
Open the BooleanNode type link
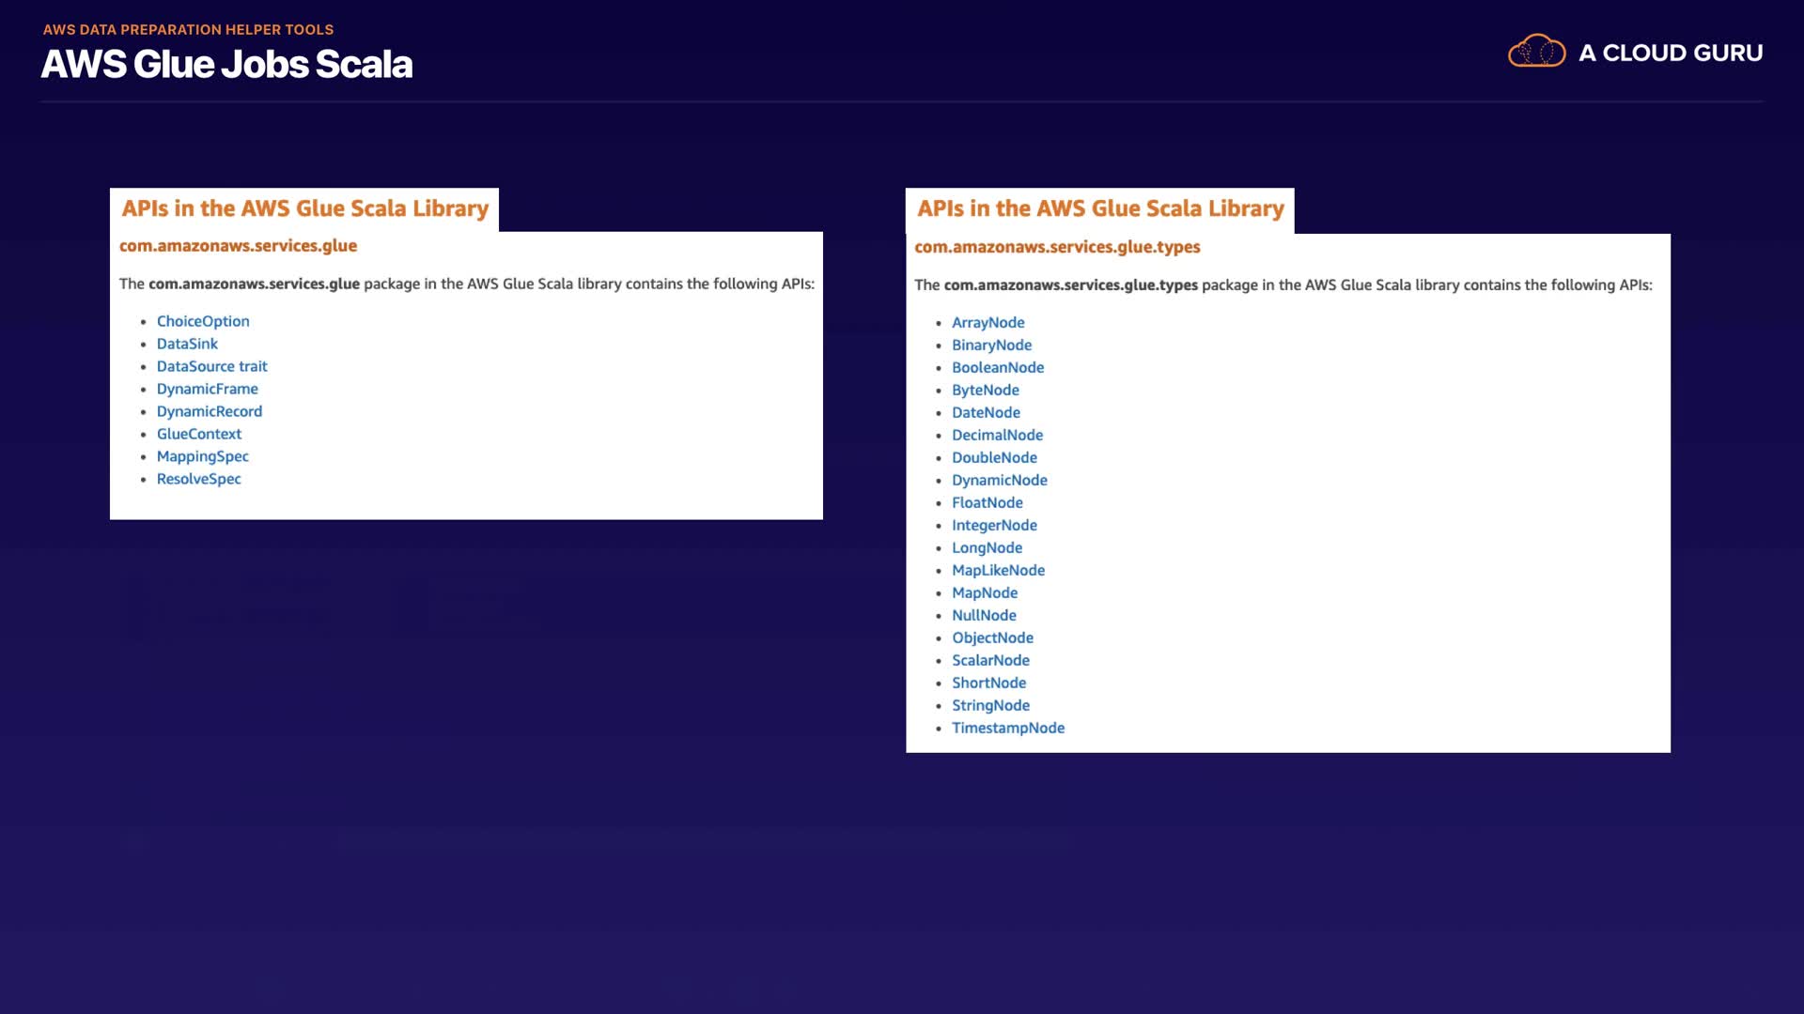[x=997, y=368]
